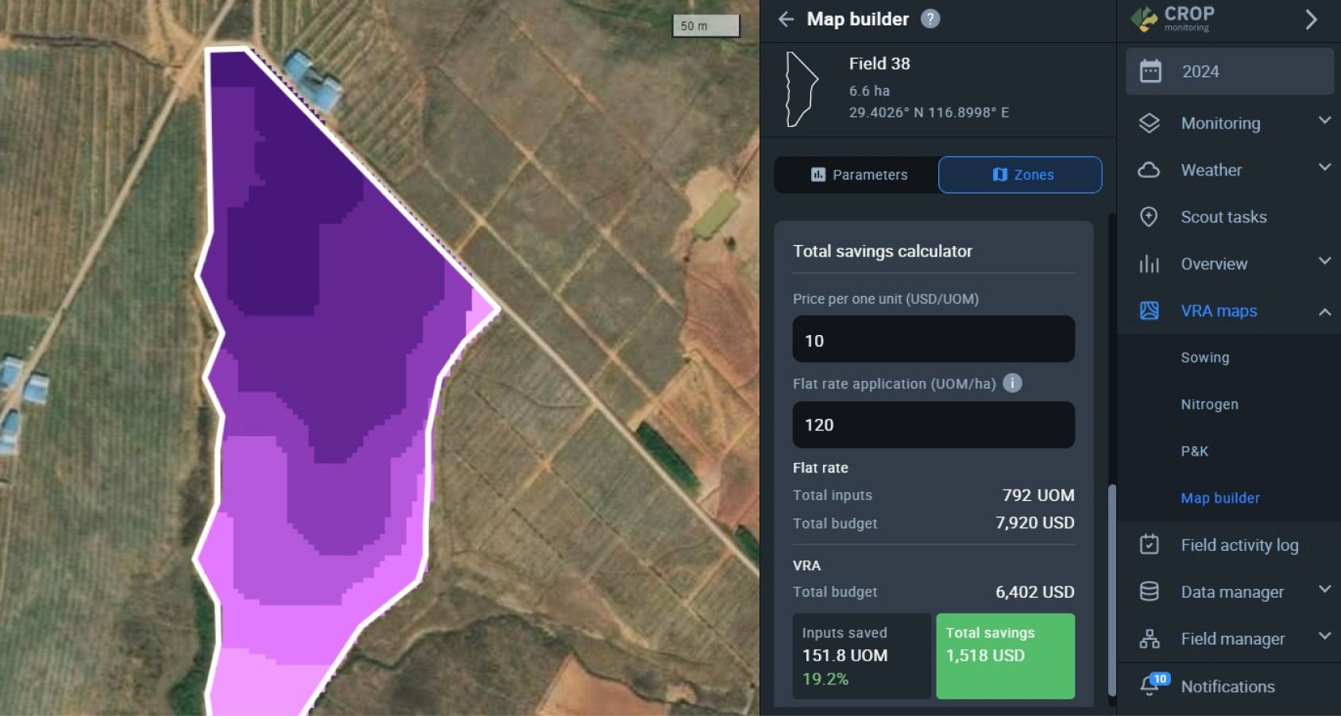Open Field activity log
Screen dimensions: 1341x716
[x=1239, y=545]
